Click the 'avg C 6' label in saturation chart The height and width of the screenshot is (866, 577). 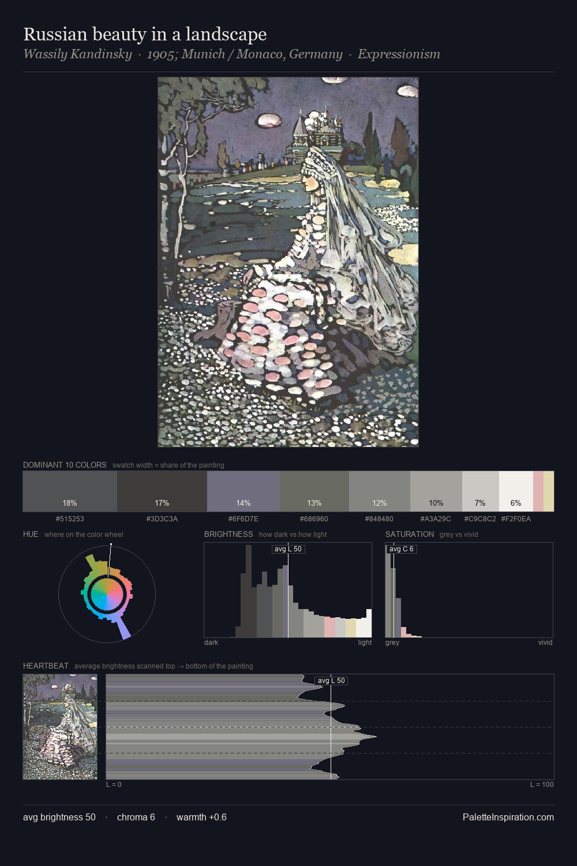(401, 549)
